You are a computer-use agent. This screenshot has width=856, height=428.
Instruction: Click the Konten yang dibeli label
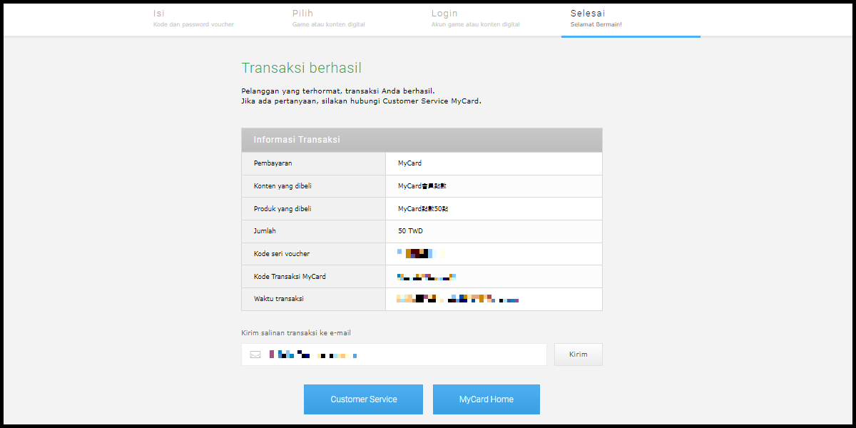pos(282,186)
